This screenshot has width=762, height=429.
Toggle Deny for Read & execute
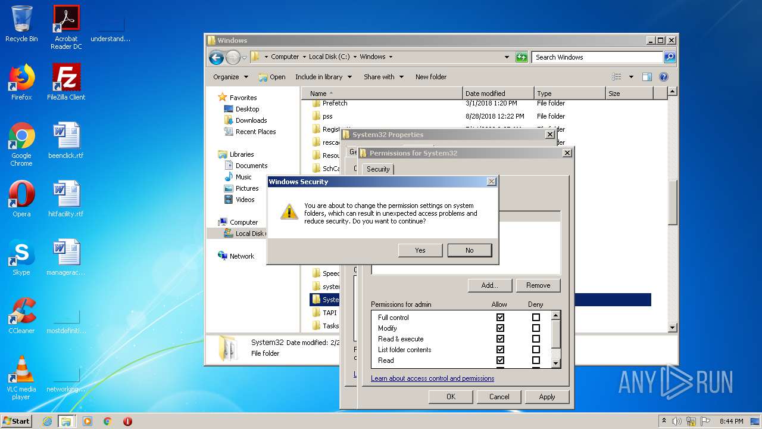coord(536,339)
